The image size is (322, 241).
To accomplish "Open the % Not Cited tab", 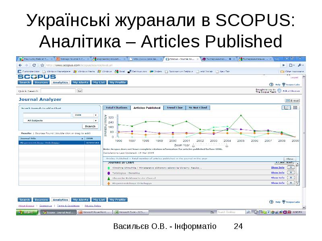I will (x=198, y=108).
